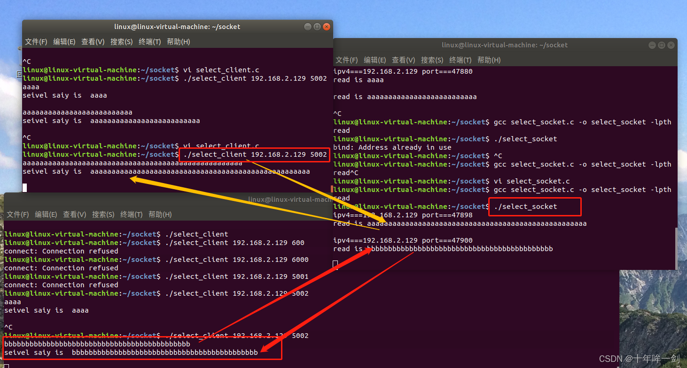
Task: Open 编辑(E) menu in top-left terminal
Action: pyautogui.click(x=64, y=42)
